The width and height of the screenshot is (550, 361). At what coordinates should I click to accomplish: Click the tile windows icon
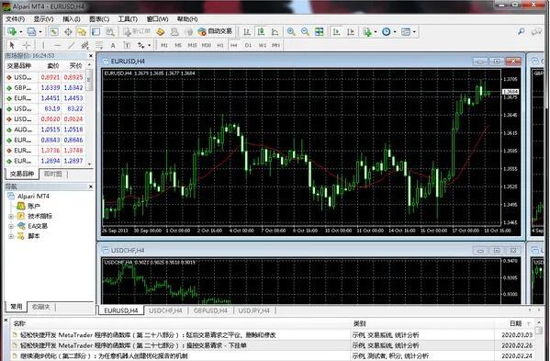[320, 32]
